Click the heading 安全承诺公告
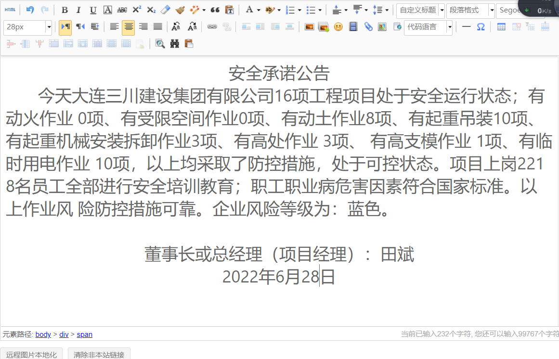559x359 pixels. tap(279, 73)
